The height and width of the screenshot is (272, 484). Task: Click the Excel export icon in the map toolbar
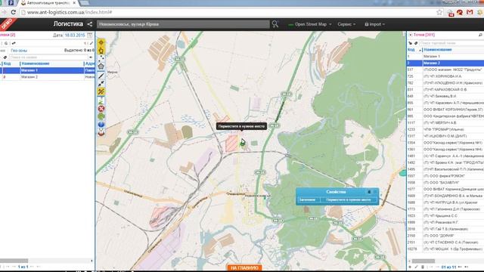pos(101,100)
